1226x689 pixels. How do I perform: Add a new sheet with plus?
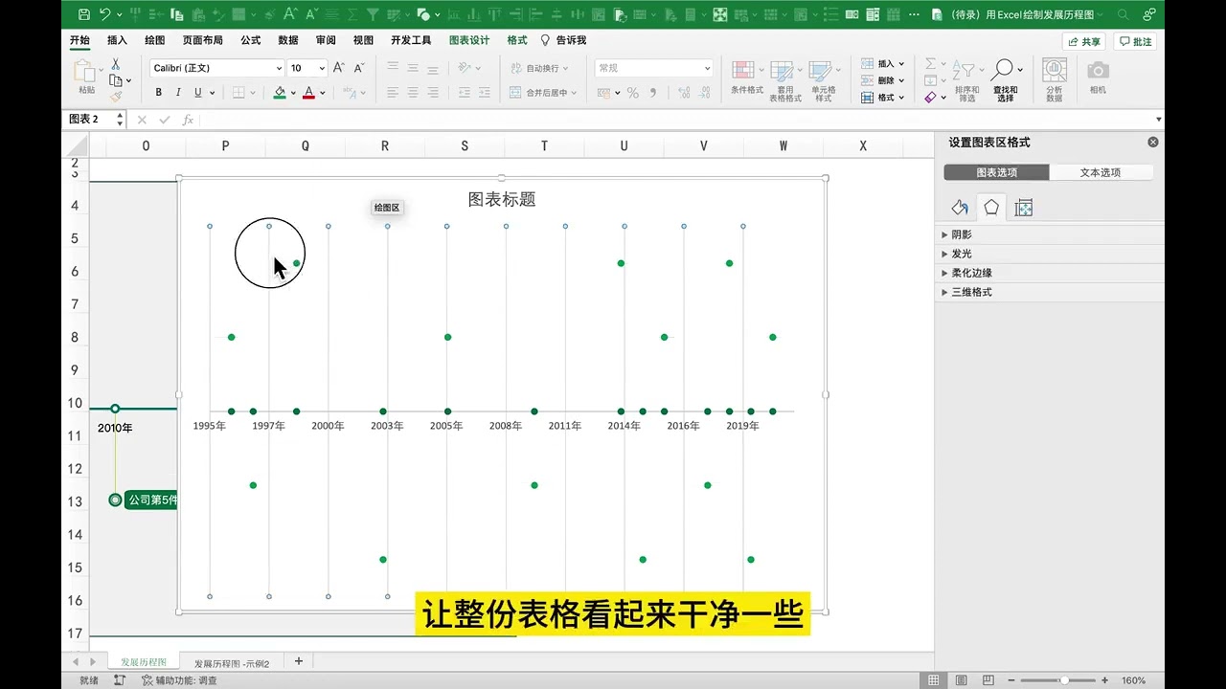click(x=299, y=661)
